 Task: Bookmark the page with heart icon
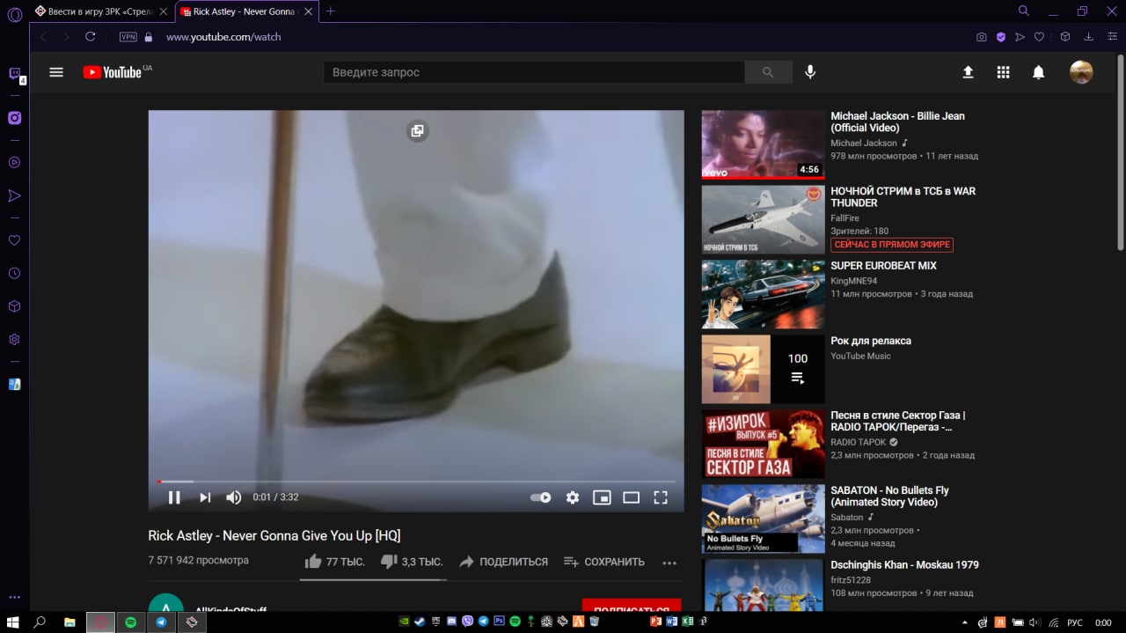pyautogui.click(x=1039, y=37)
